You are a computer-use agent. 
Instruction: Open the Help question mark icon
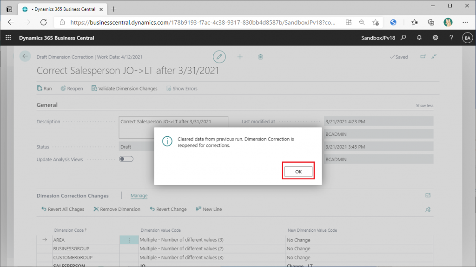pyautogui.click(x=451, y=38)
